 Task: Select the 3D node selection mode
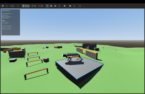(x=41, y=6)
